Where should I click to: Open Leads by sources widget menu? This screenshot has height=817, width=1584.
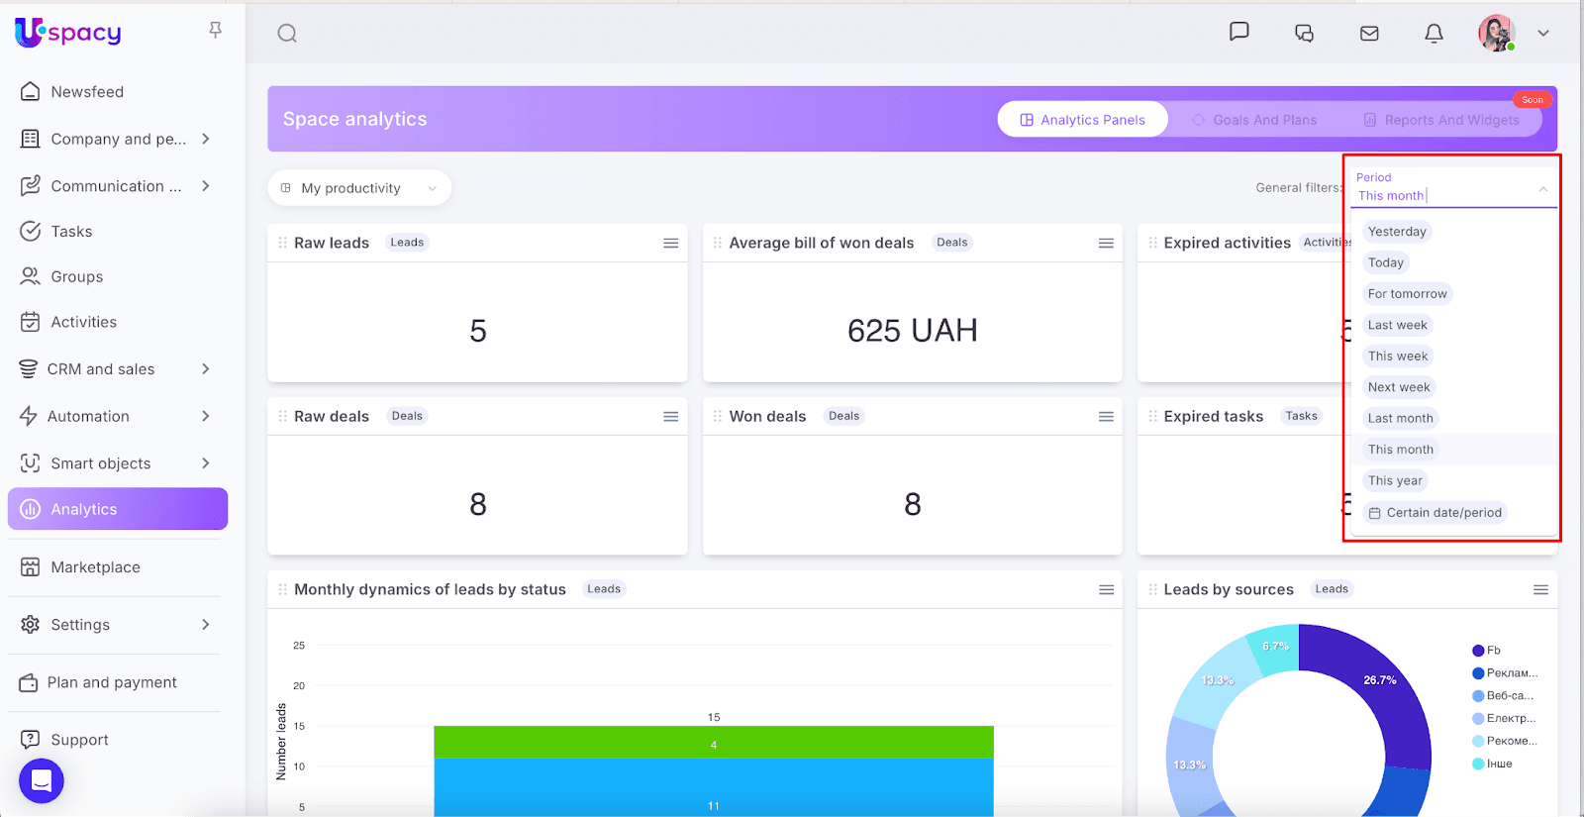[x=1540, y=590]
